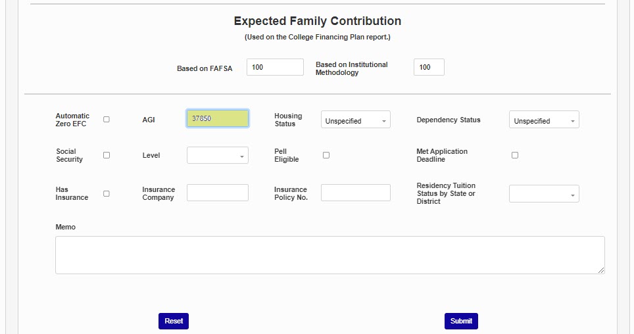The image size is (634, 334).
Task: Grab the Memo box resize handle
Action: [x=601, y=270]
